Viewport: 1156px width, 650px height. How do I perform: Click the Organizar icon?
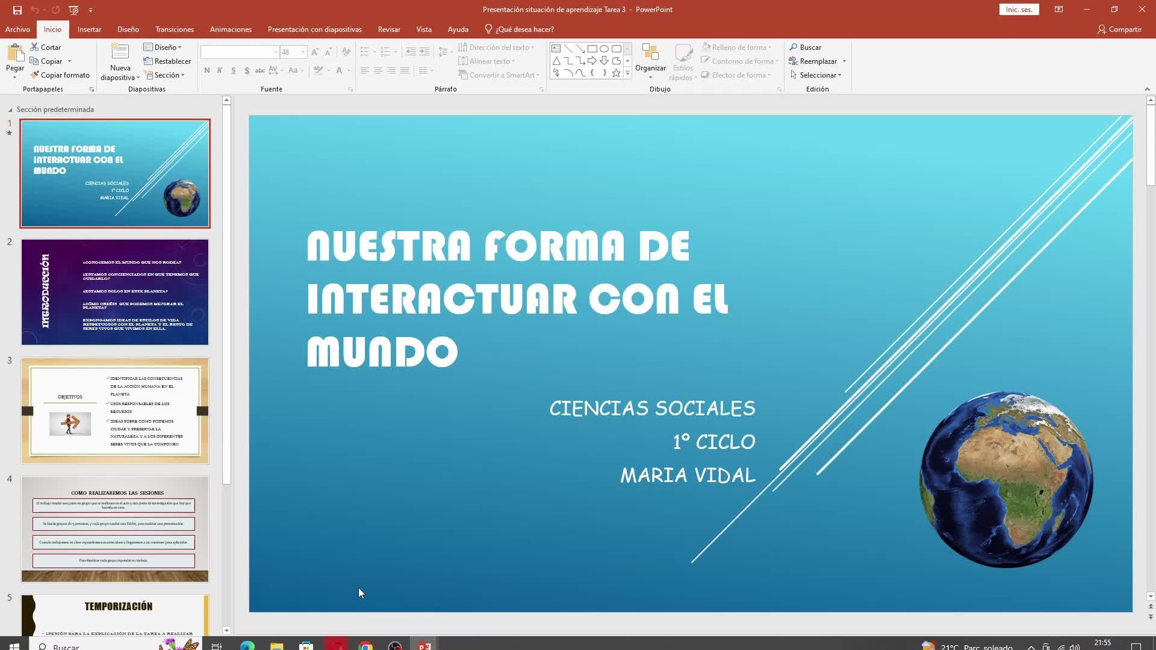650,53
